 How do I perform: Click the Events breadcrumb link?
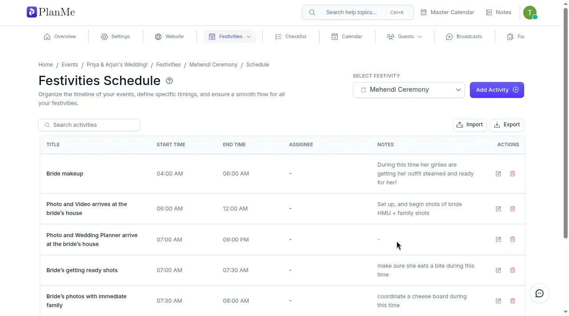[x=70, y=65]
